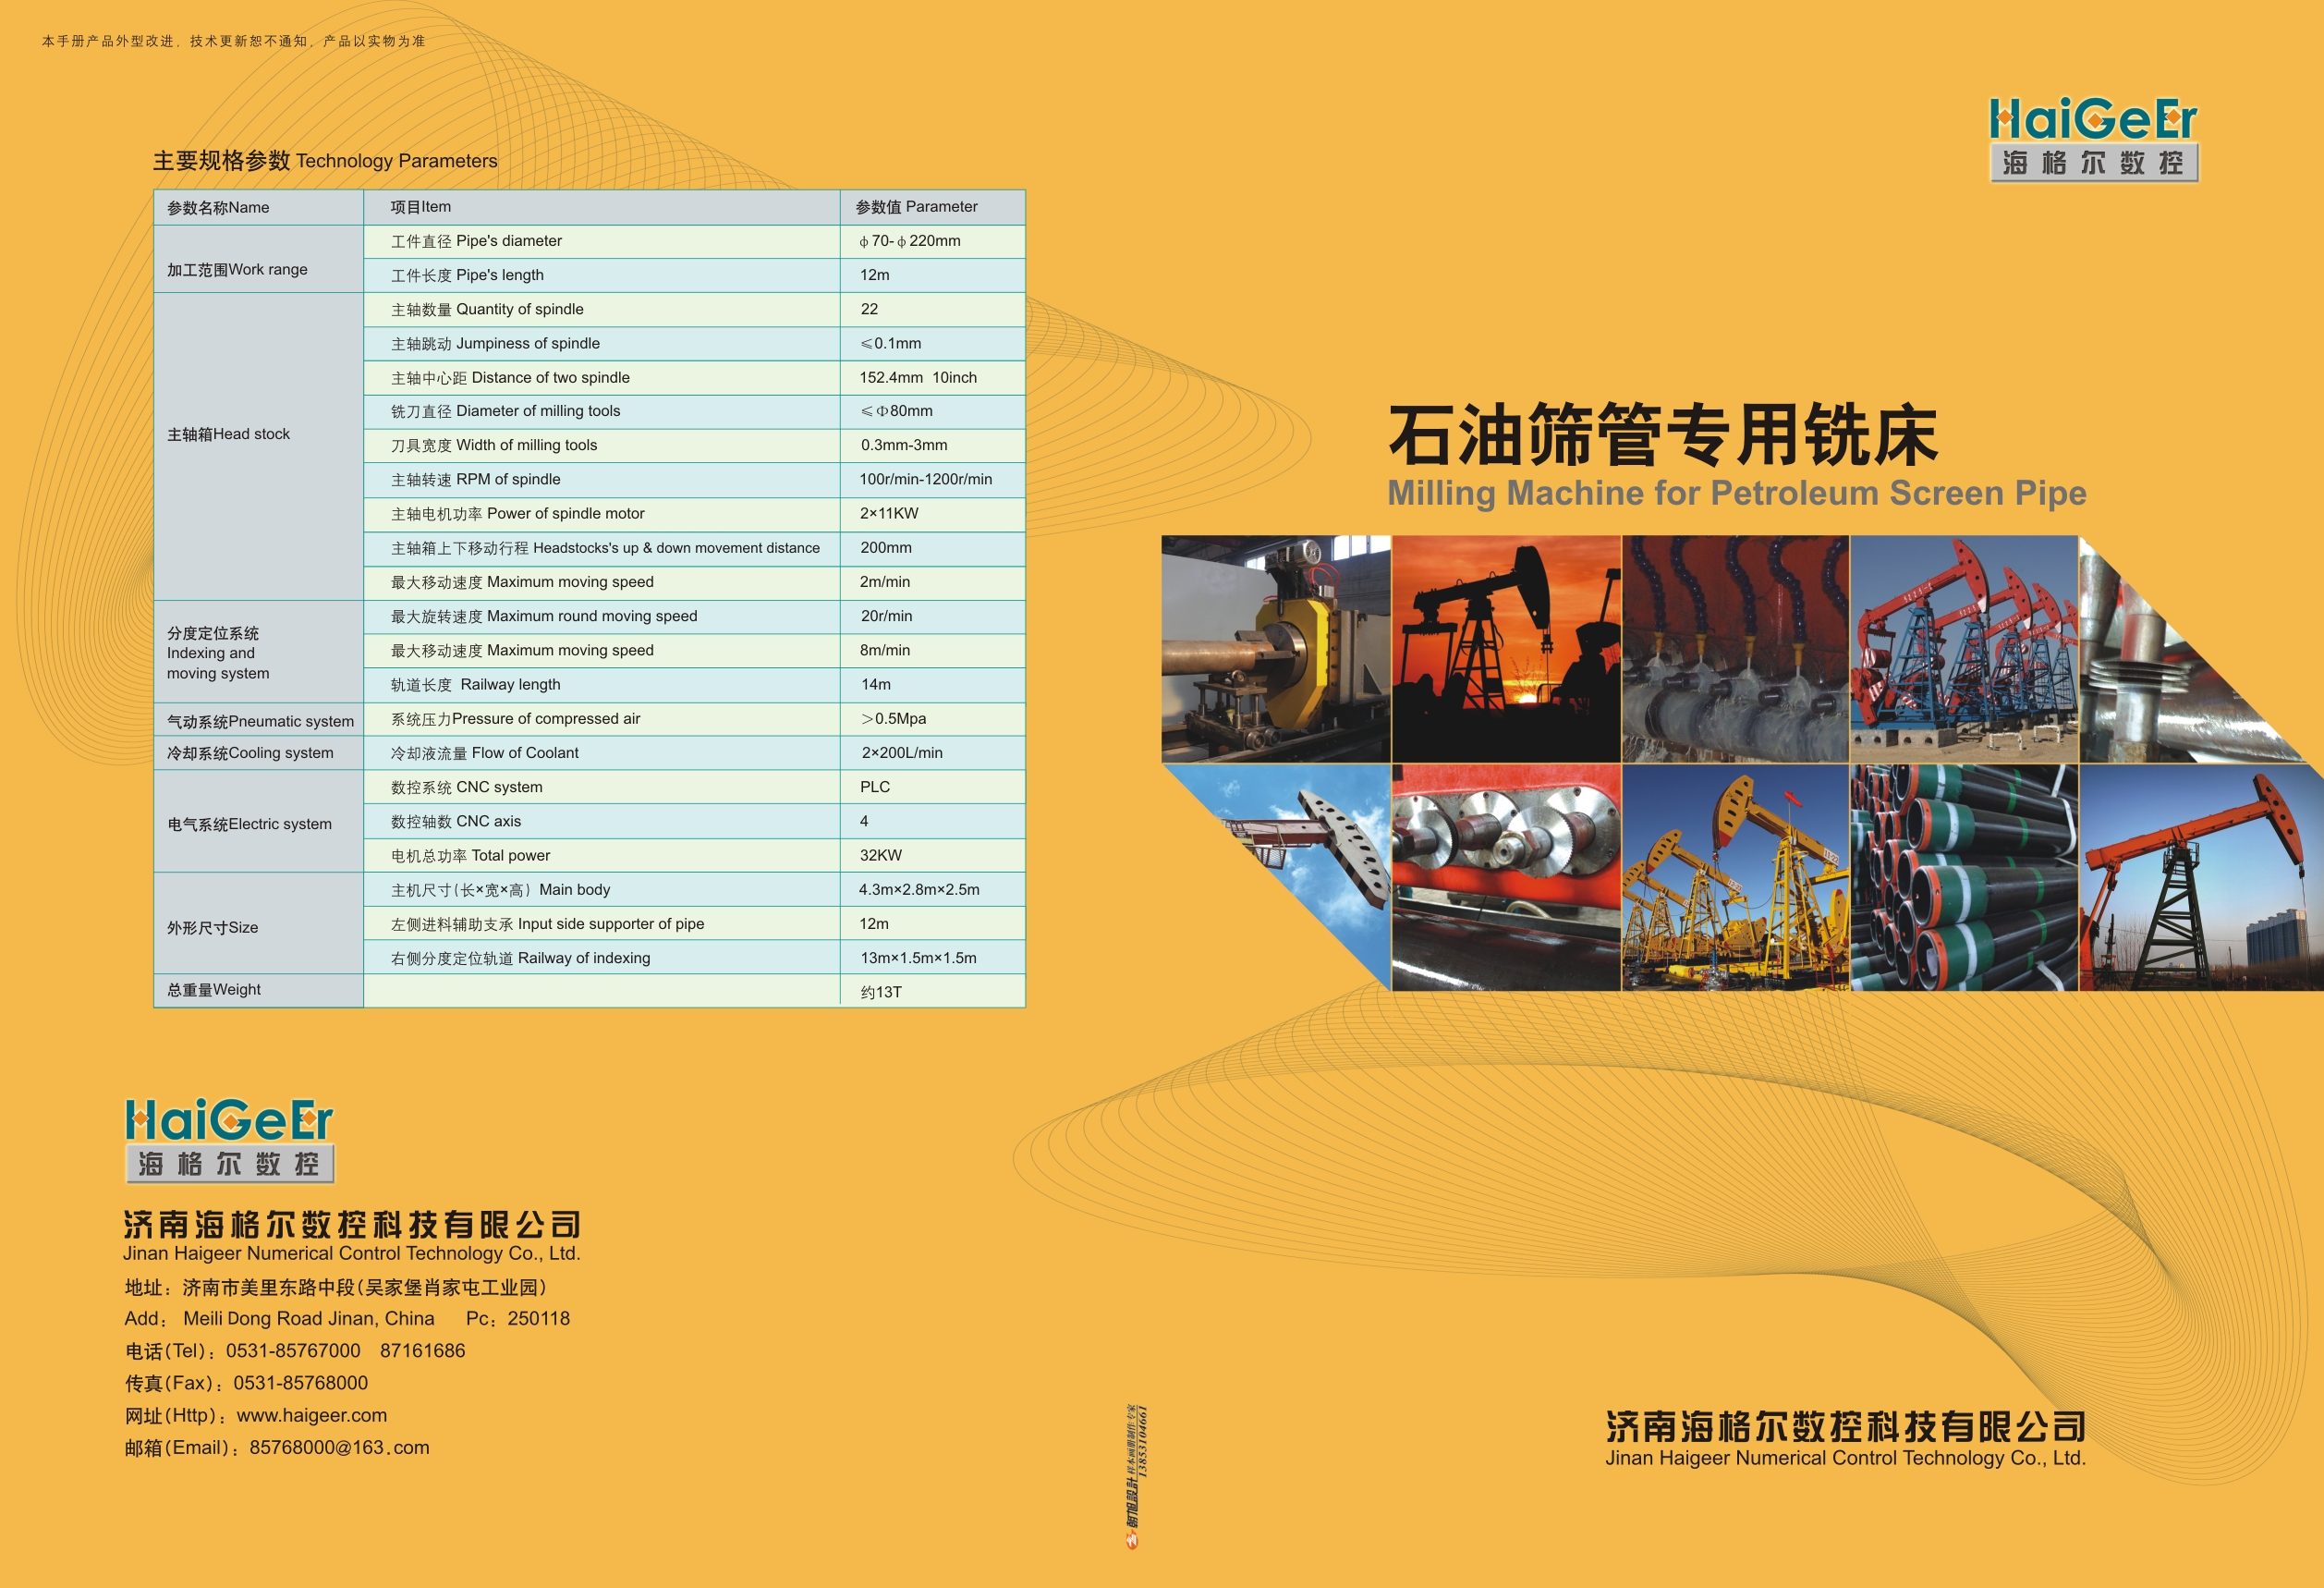This screenshot has height=1588, width=2324.
Task: Click the company name at bottom right
Action: pyautogui.click(x=1845, y=1438)
